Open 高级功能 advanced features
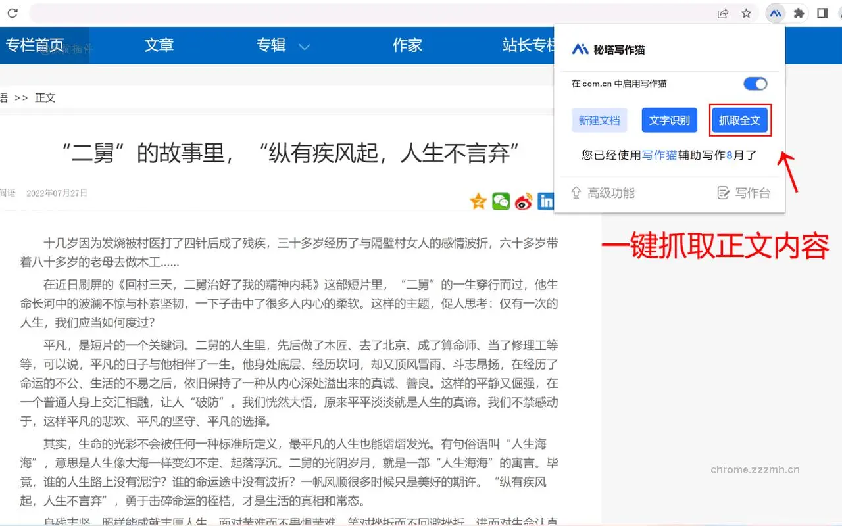 point(603,193)
